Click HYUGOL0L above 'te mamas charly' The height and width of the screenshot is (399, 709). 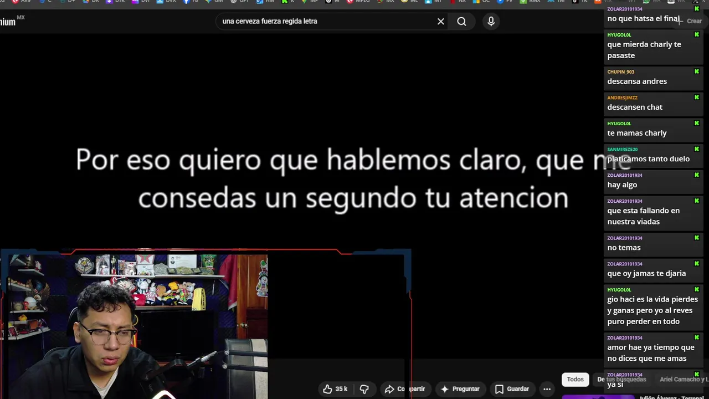coord(619,124)
